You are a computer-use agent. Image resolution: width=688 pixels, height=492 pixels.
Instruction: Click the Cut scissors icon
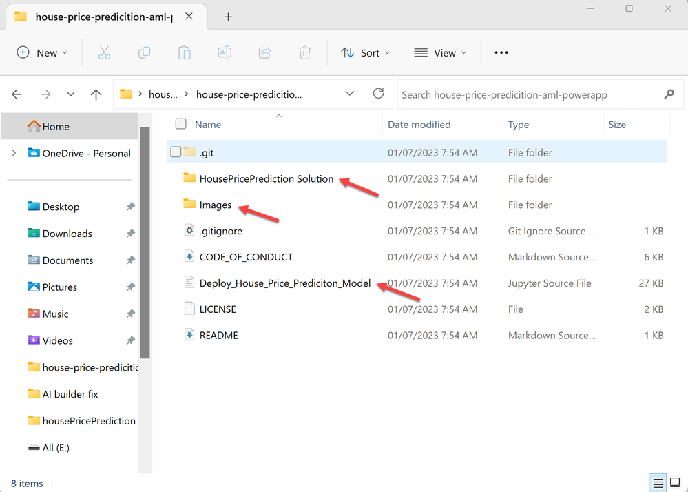(104, 52)
